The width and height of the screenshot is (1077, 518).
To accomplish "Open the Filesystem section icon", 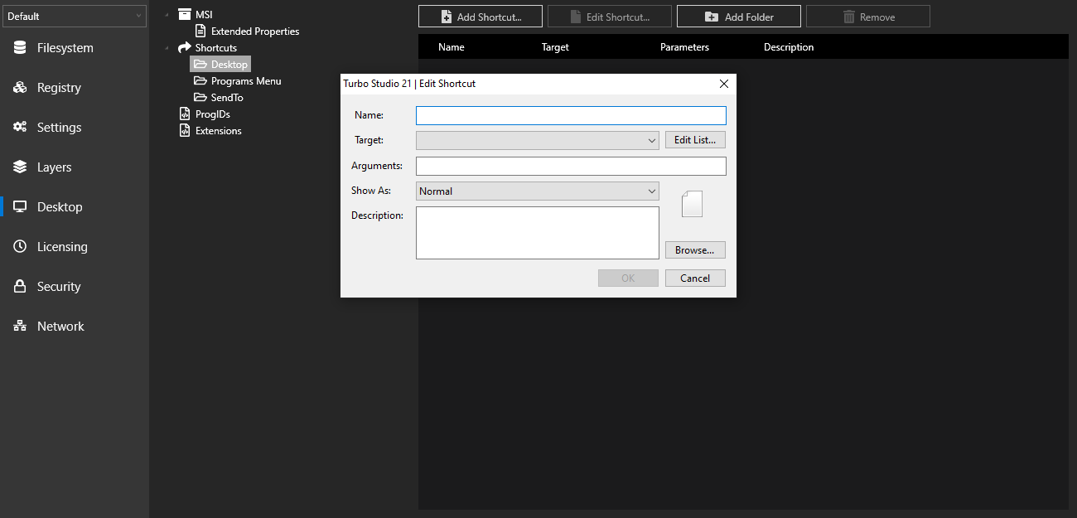I will pos(20,48).
